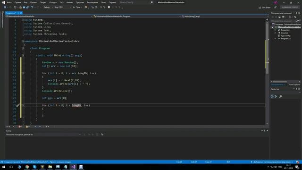Collapse the using directives block
Screen dimensions: 302x170
[x=23, y=20]
